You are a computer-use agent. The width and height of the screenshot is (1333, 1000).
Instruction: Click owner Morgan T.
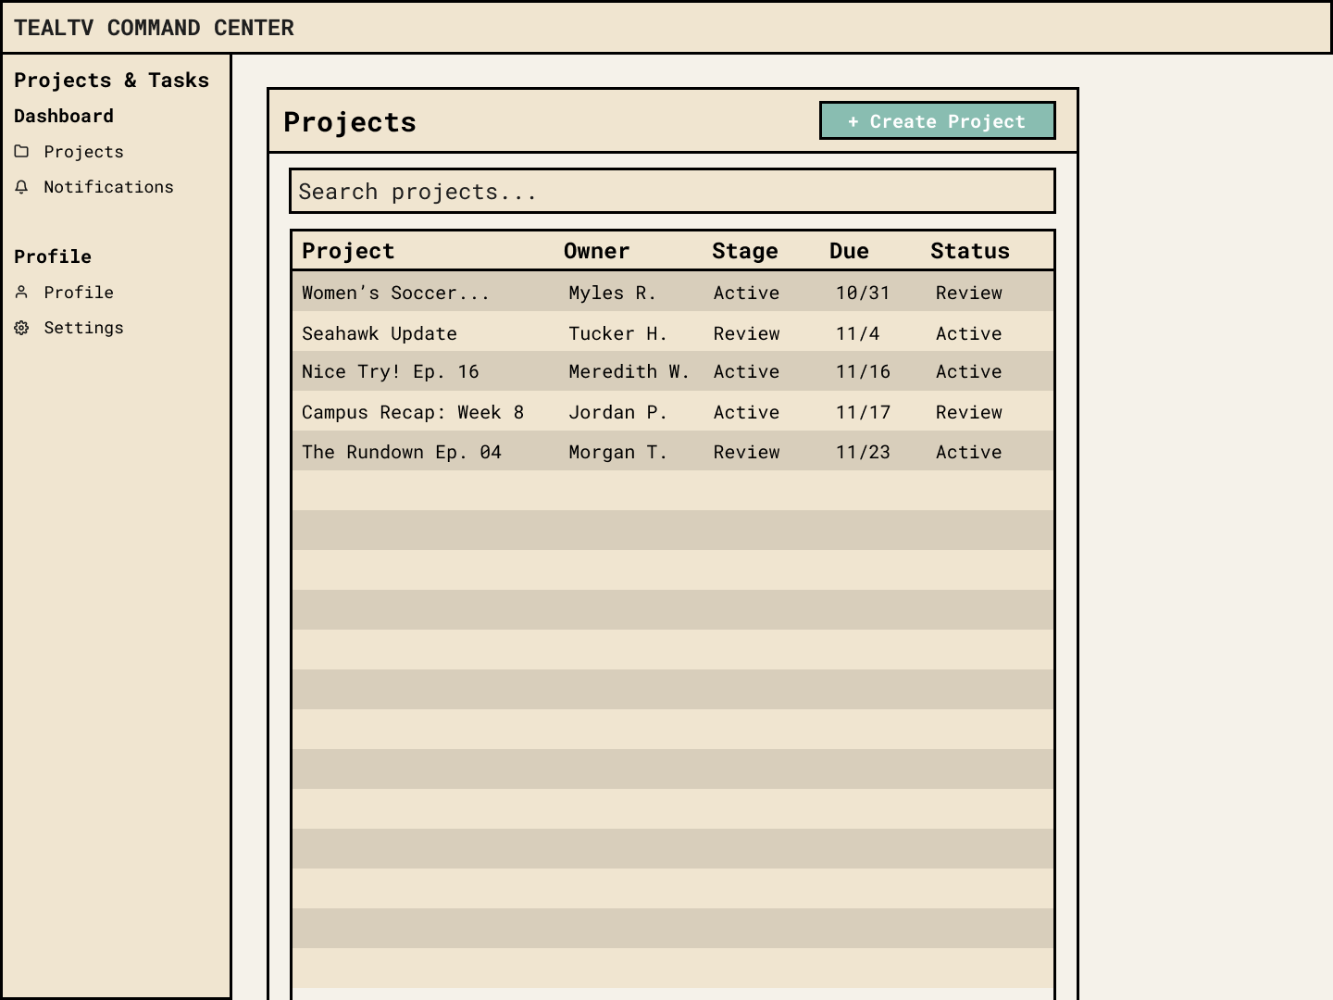(x=618, y=452)
